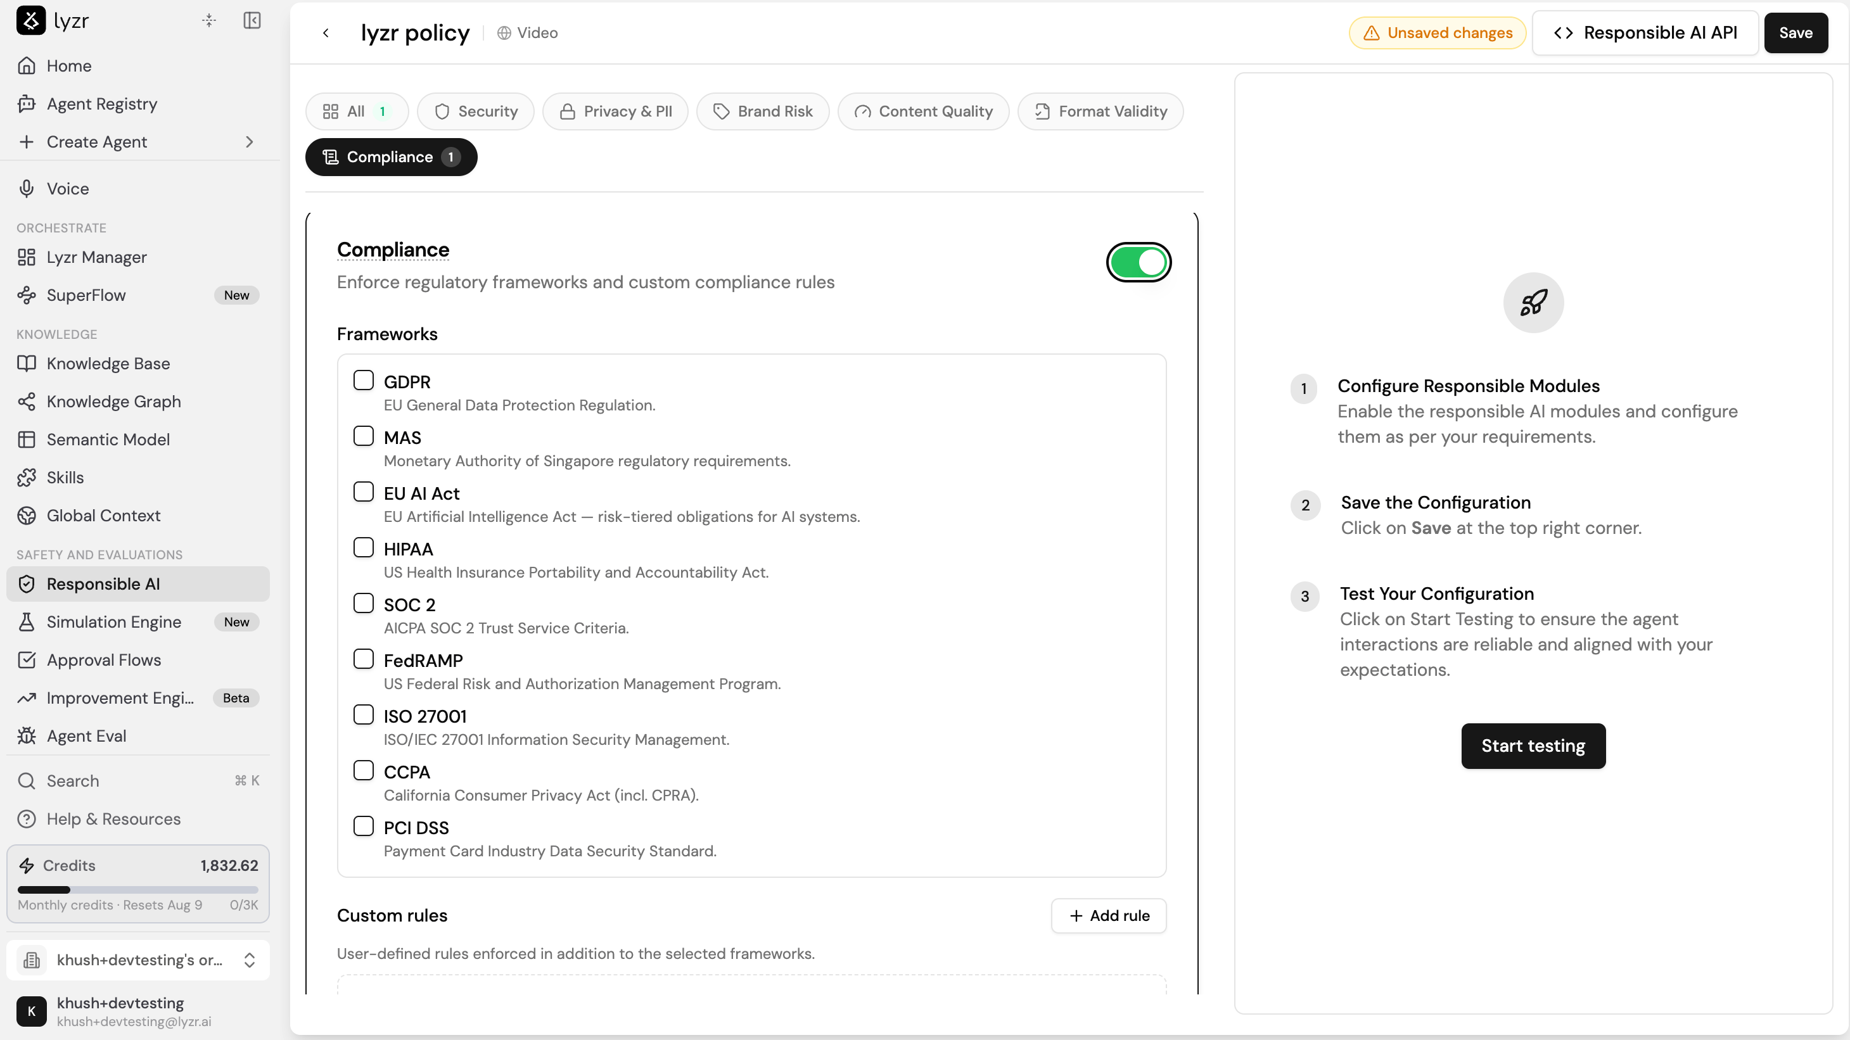This screenshot has width=1850, height=1040.
Task: Open Help & Resources question icon
Action: click(x=27, y=819)
